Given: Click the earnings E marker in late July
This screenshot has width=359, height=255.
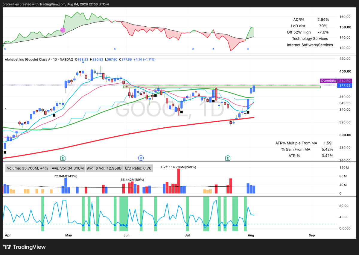Looking at the screenshot, I should click(228, 158).
